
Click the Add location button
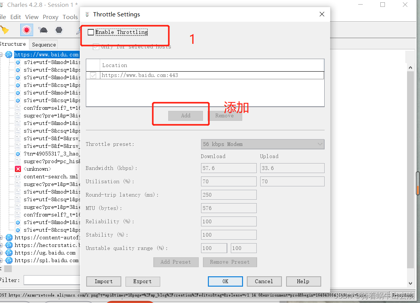coord(186,115)
